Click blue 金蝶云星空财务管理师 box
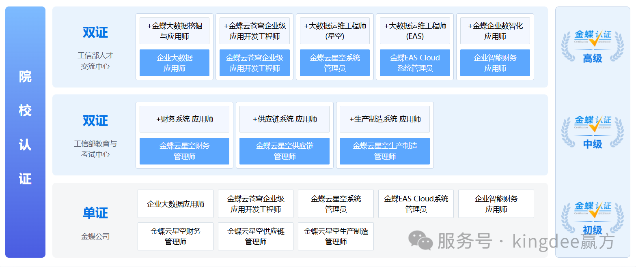Viewport: 636px width, 267px height. (x=184, y=151)
